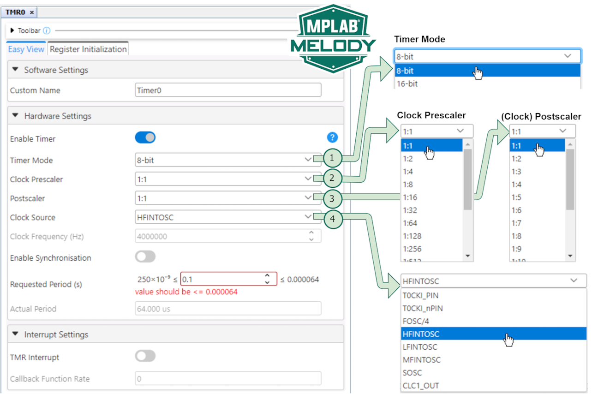592x394 pixels.
Task: Select 1:16 in Clock Prescaler list
Action: 431,197
